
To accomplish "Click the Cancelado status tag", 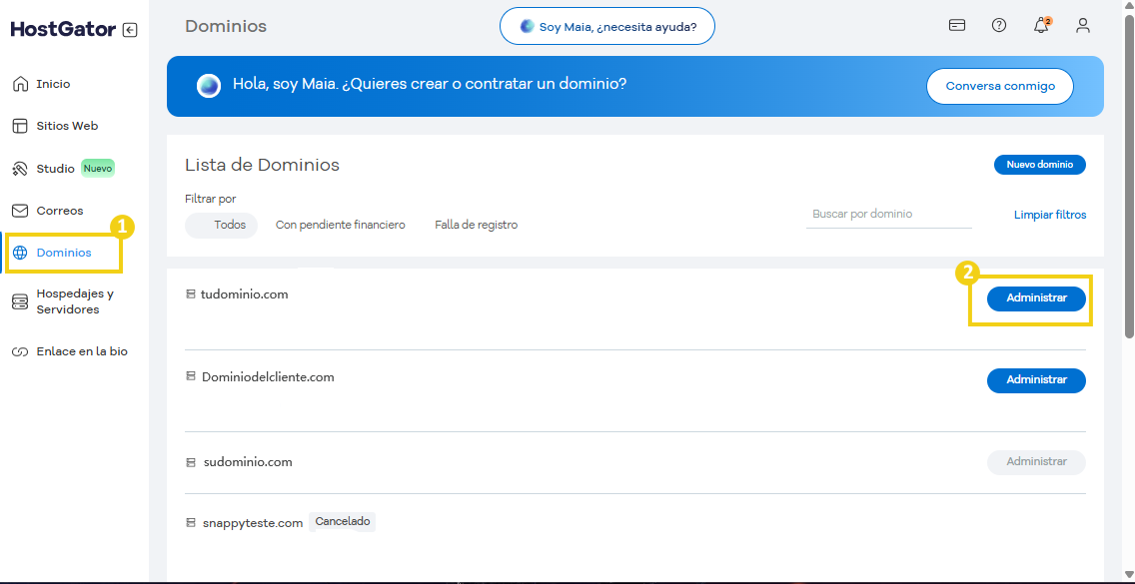I will tap(343, 521).
